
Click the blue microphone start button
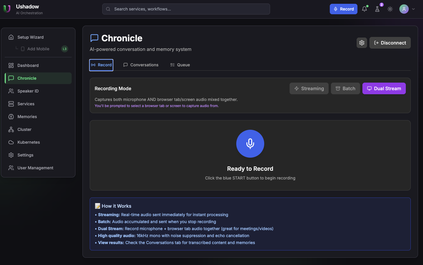point(250,144)
